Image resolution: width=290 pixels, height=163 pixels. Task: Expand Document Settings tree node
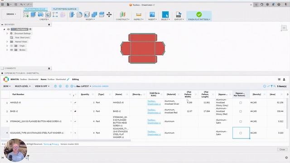(7, 34)
